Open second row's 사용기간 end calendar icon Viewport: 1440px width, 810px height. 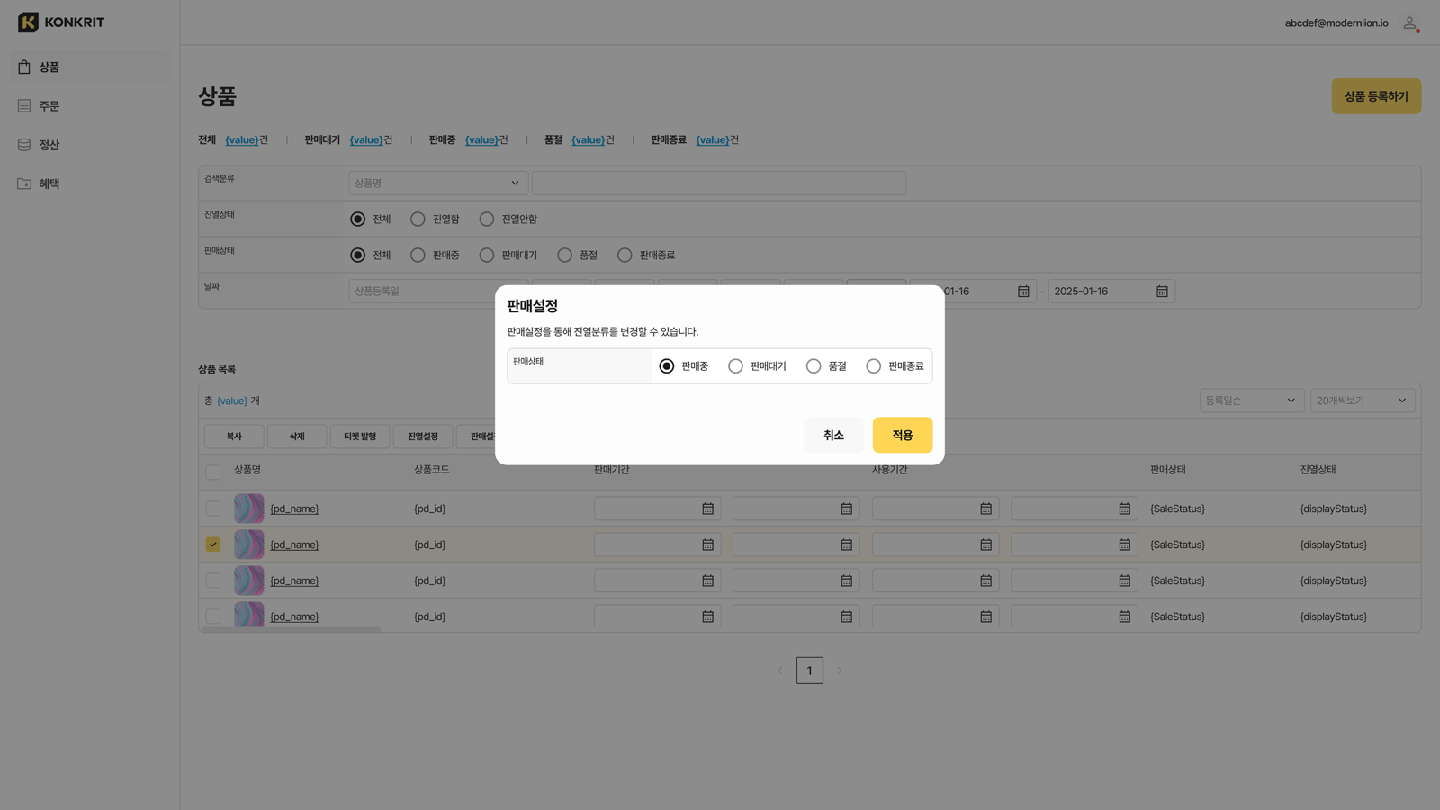point(1125,544)
